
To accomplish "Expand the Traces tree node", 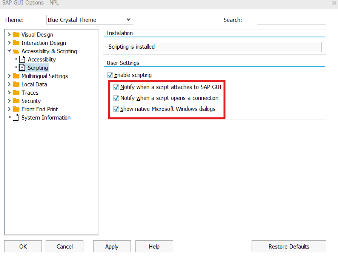I will (x=9, y=92).
